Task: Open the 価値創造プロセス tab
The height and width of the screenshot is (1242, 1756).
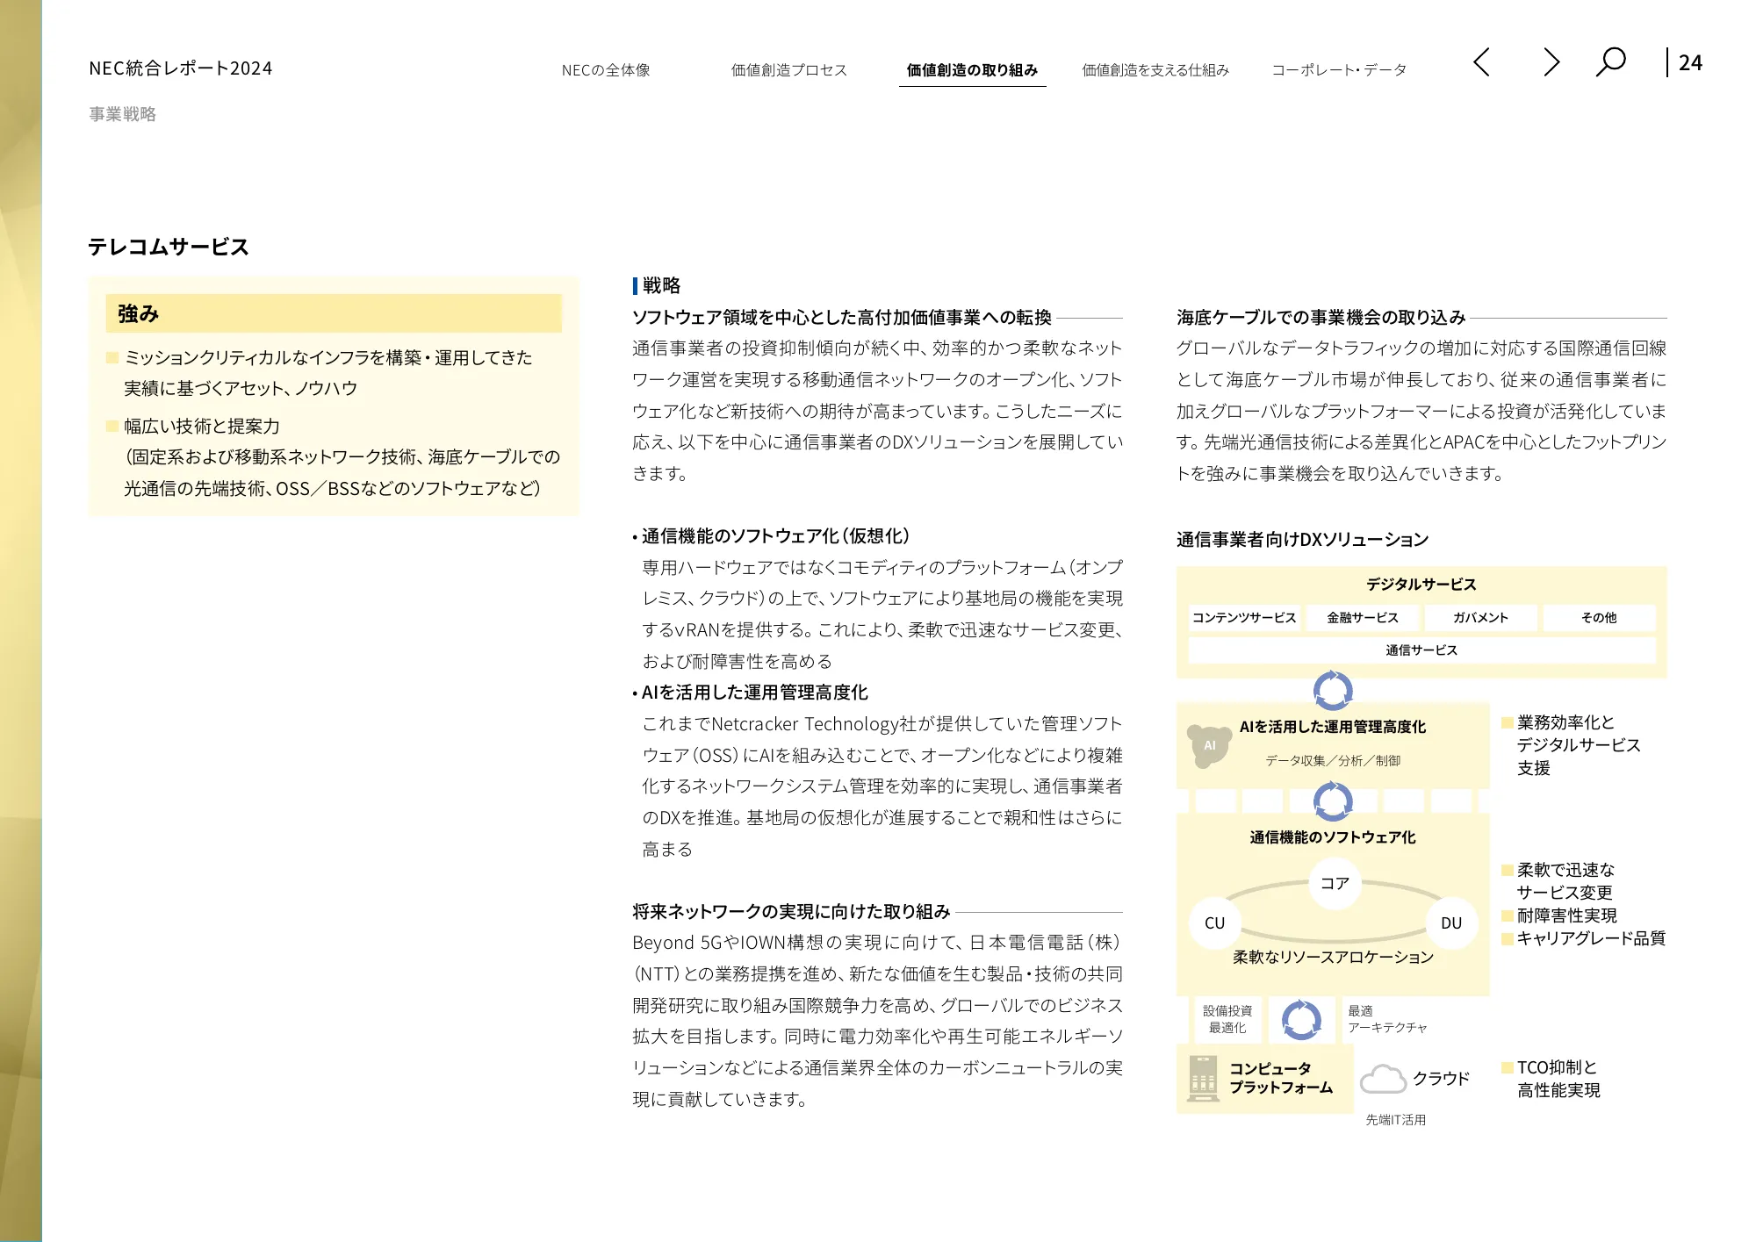Action: (788, 70)
